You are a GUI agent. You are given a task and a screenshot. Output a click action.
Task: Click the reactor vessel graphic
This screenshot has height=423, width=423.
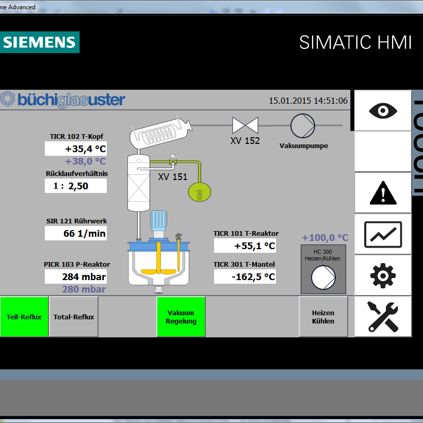point(159,266)
